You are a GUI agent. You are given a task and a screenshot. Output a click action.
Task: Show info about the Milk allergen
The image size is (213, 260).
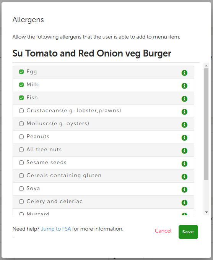184,86
